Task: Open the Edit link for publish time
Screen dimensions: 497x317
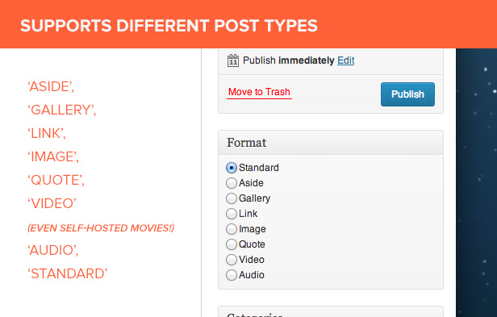Action: (346, 60)
